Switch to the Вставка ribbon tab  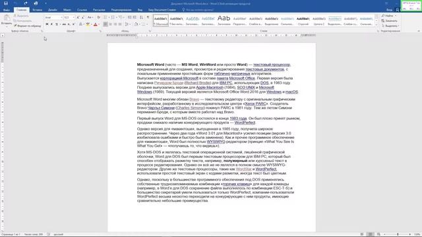(37, 10)
